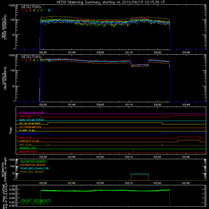
Task: Click the SAA_FLAG label
Action: pyautogui.click(x=26, y=137)
